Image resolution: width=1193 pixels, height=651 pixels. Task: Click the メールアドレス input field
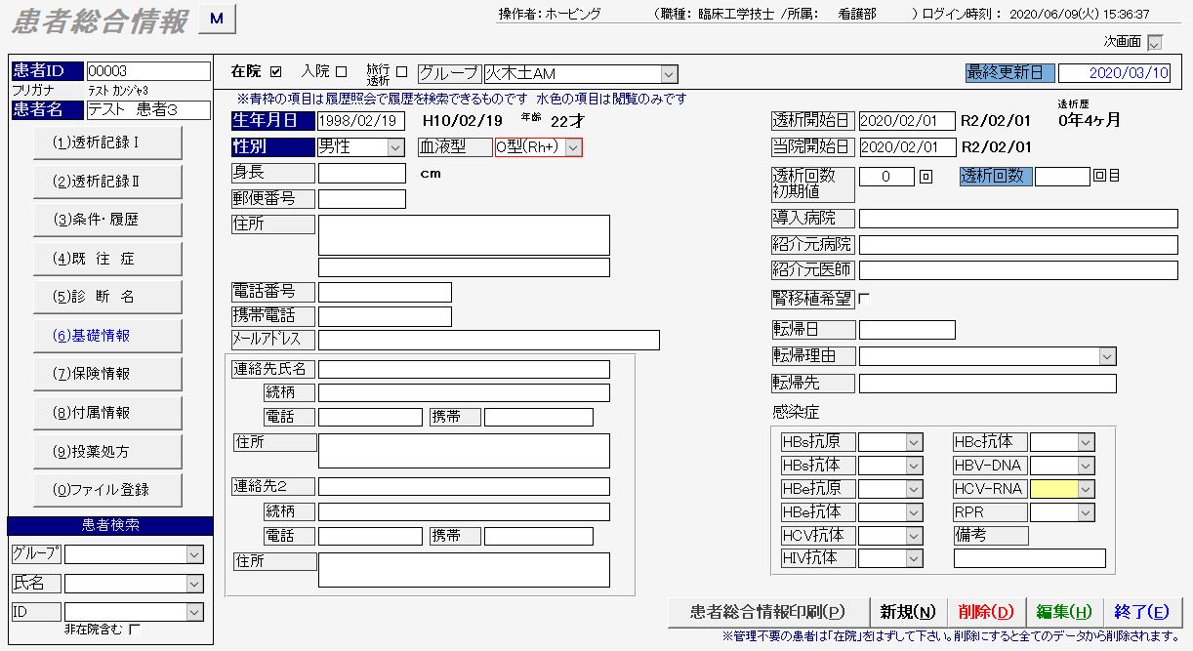point(489,340)
